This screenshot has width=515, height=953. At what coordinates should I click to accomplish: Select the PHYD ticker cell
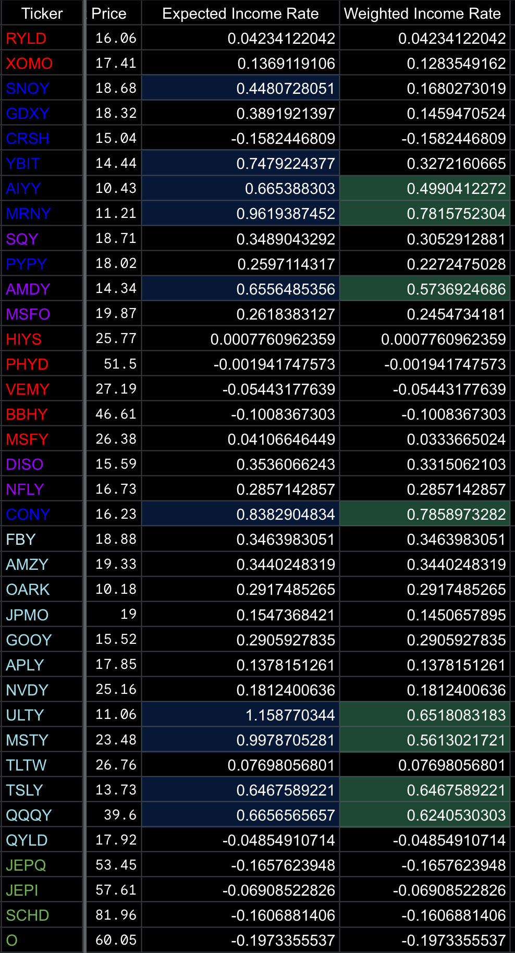click(x=42, y=364)
